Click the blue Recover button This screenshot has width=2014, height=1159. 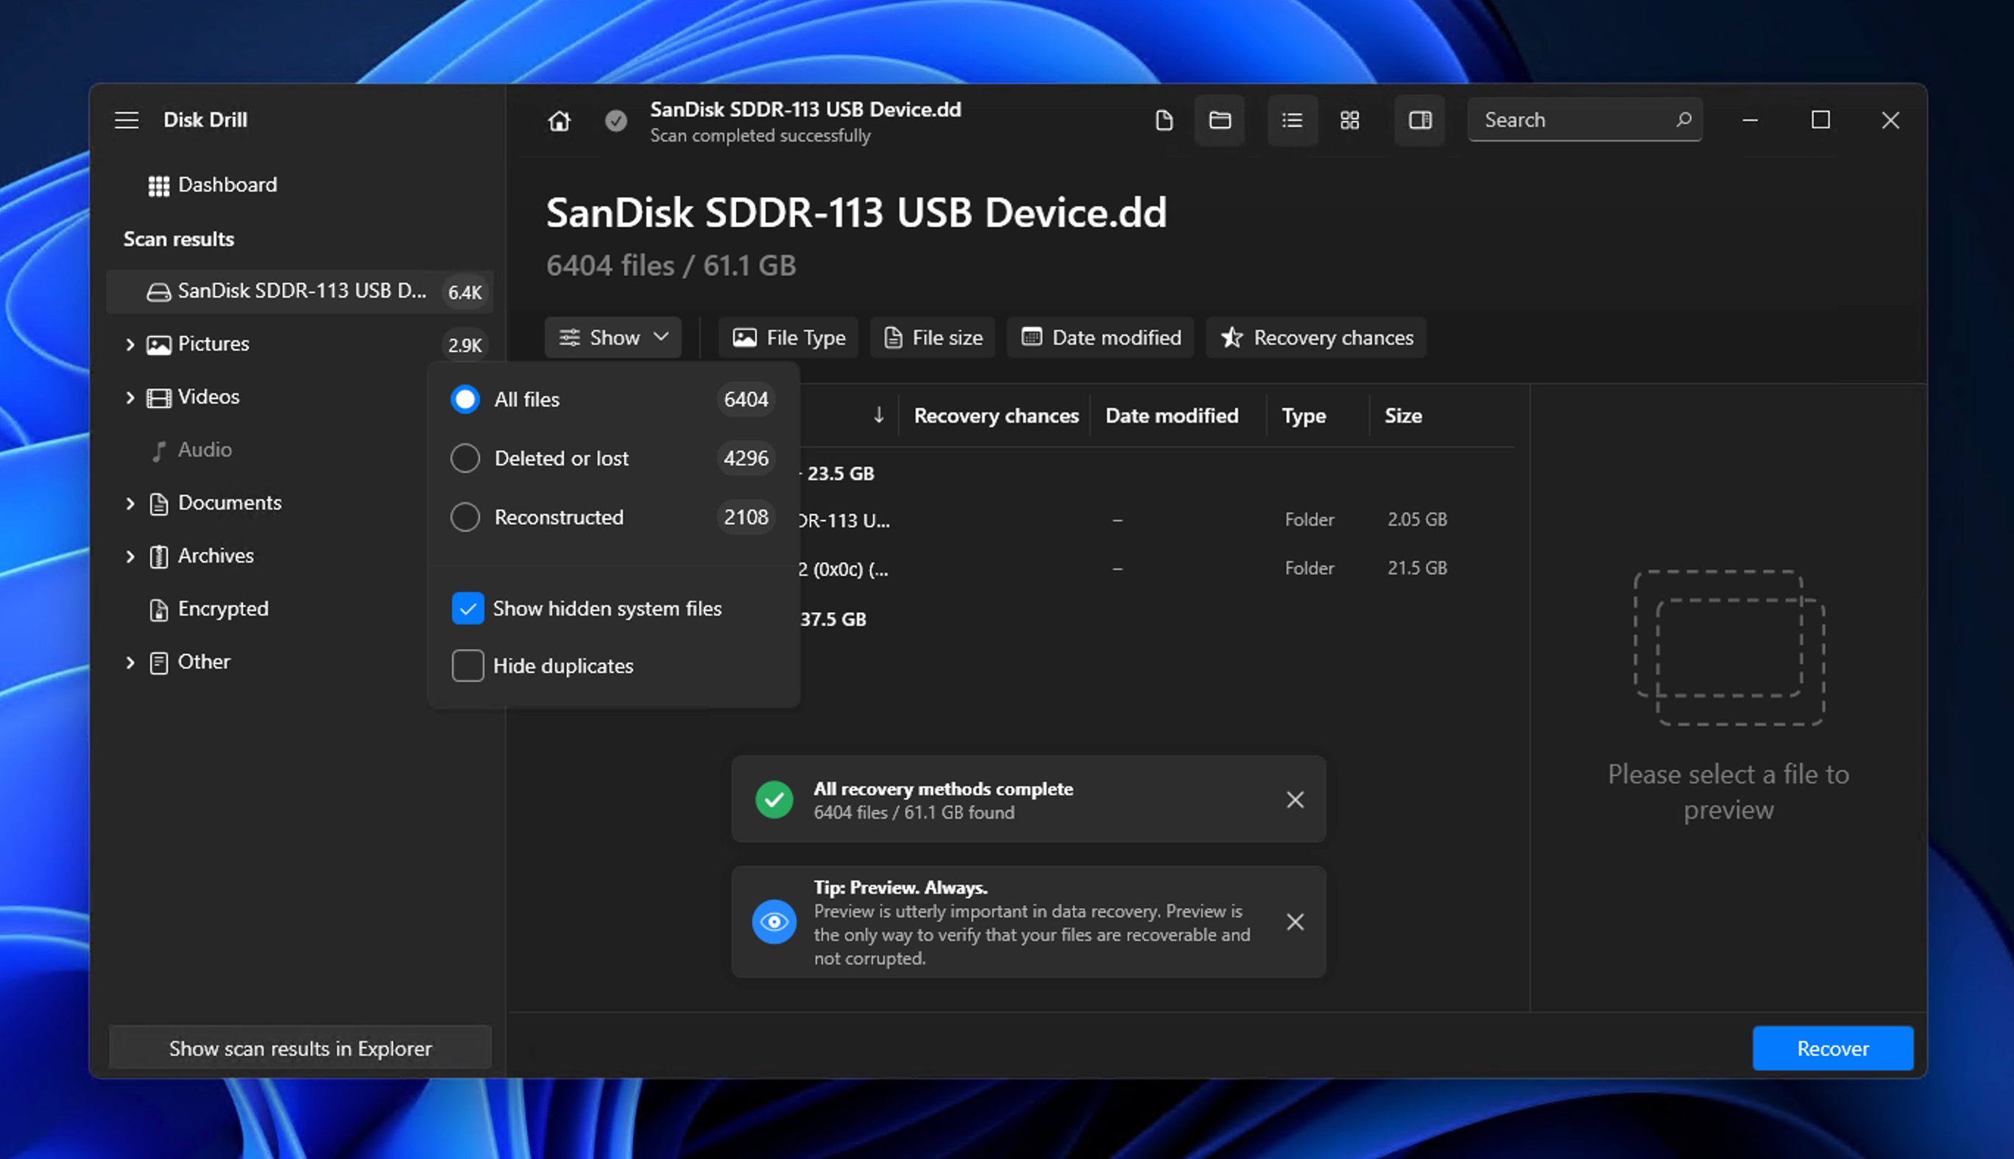click(x=1833, y=1049)
